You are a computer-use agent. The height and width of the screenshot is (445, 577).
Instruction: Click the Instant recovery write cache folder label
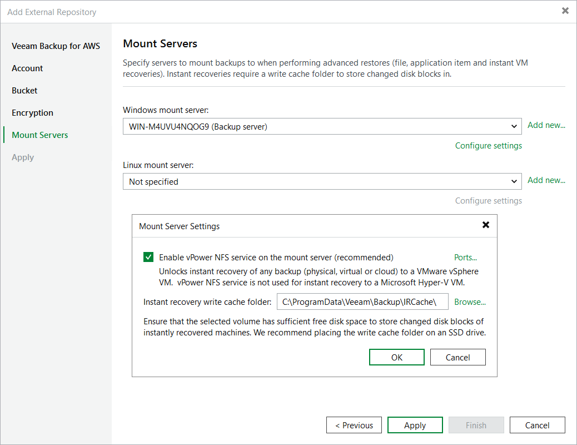click(207, 302)
